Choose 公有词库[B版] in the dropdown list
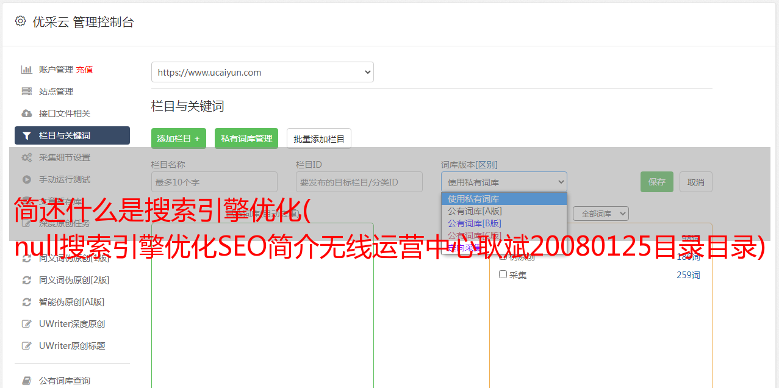779x388 pixels. [504, 223]
